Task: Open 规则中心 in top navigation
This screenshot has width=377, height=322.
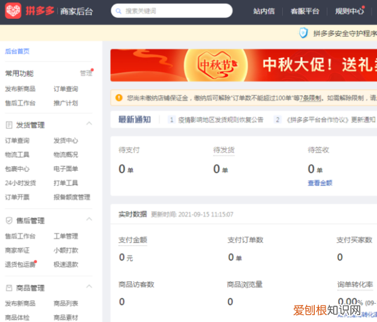Action: 349,11
